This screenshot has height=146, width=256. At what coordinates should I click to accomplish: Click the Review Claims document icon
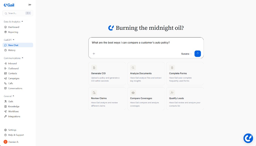[94, 92]
